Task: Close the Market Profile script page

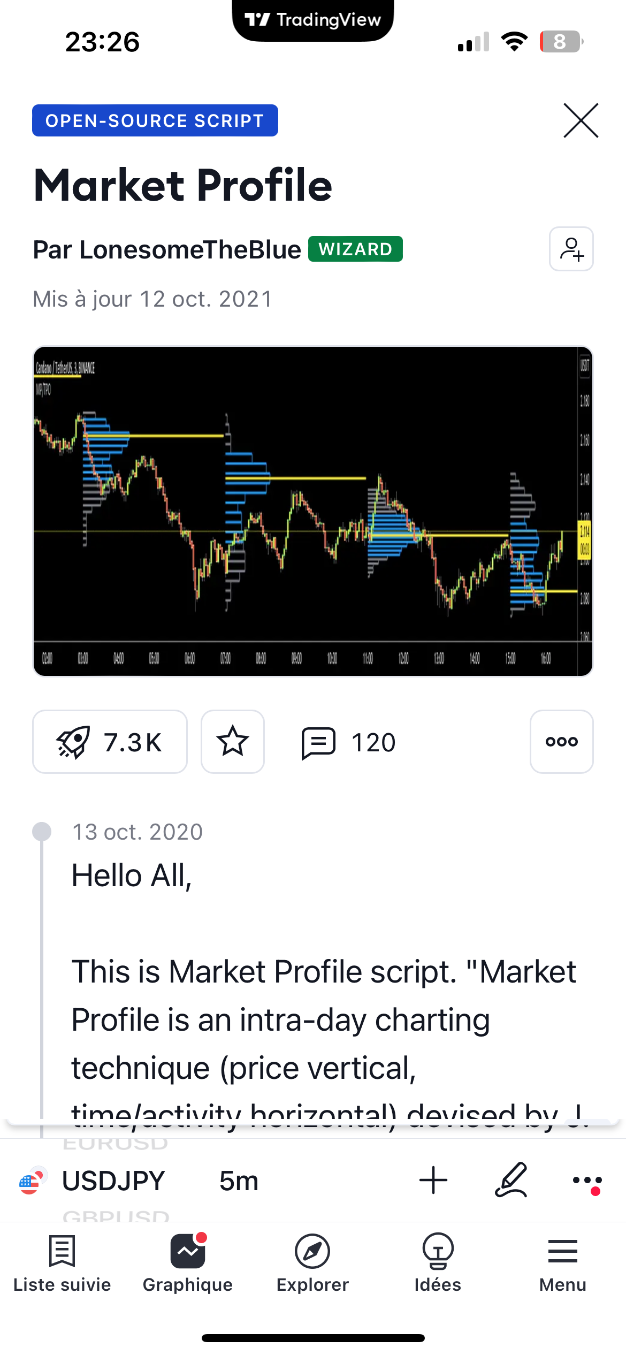Action: 581,120
